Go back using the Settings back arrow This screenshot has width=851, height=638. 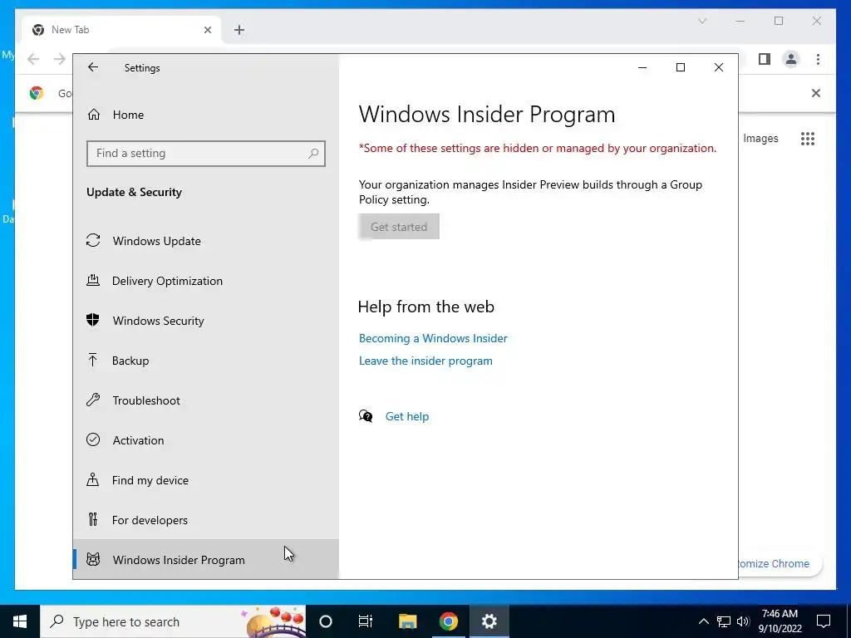[93, 67]
